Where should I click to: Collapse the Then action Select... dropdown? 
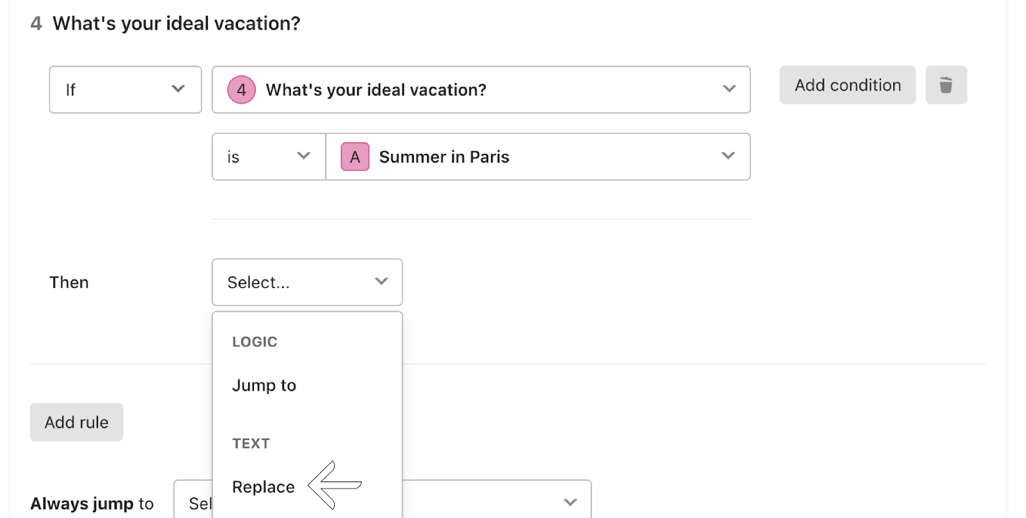[x=307, y=282]
